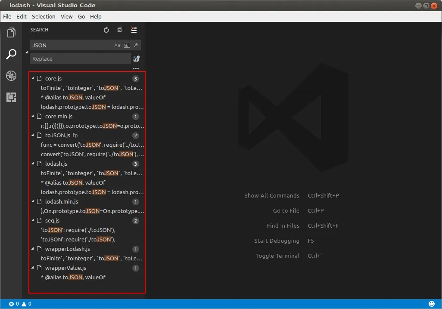Clear the search results

[134, 30]
